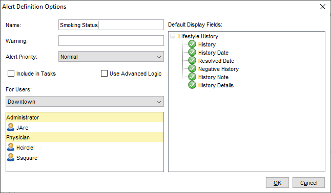Toggle the green checkmark beside Resolved Date
This screenshot has width=331, height=193.
click(x=192, y=61)
